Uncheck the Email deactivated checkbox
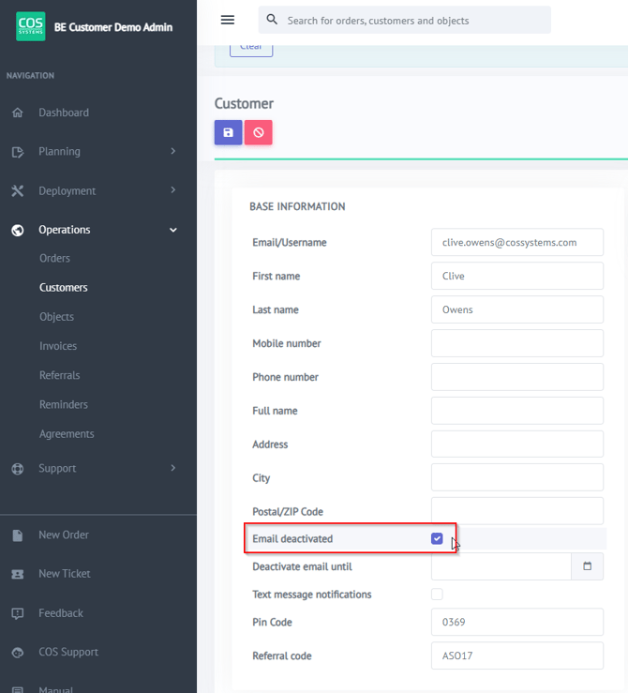Screen dimensions: 628x693 (437, 538)
